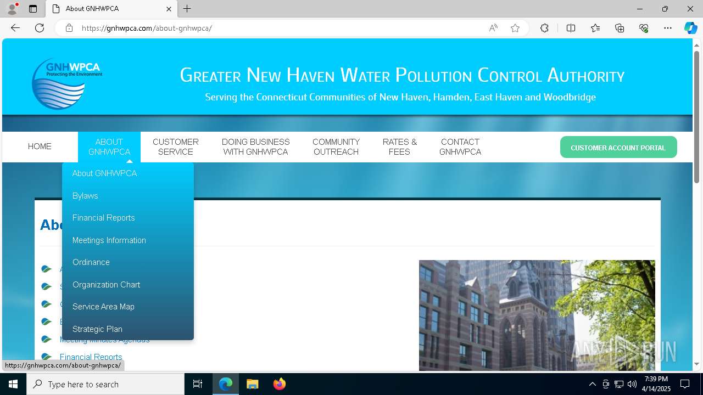Image resolution: width=703 pixels, height=395 pixels.
Task: Click the taskbar search box
Action: click(x=105, y=384)
